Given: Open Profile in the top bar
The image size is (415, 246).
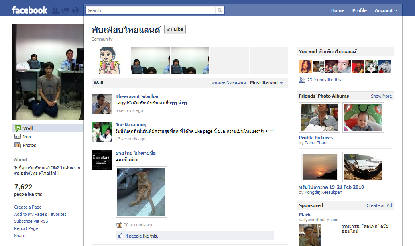Looking at the screenshot, I should [x=360, y=10].
